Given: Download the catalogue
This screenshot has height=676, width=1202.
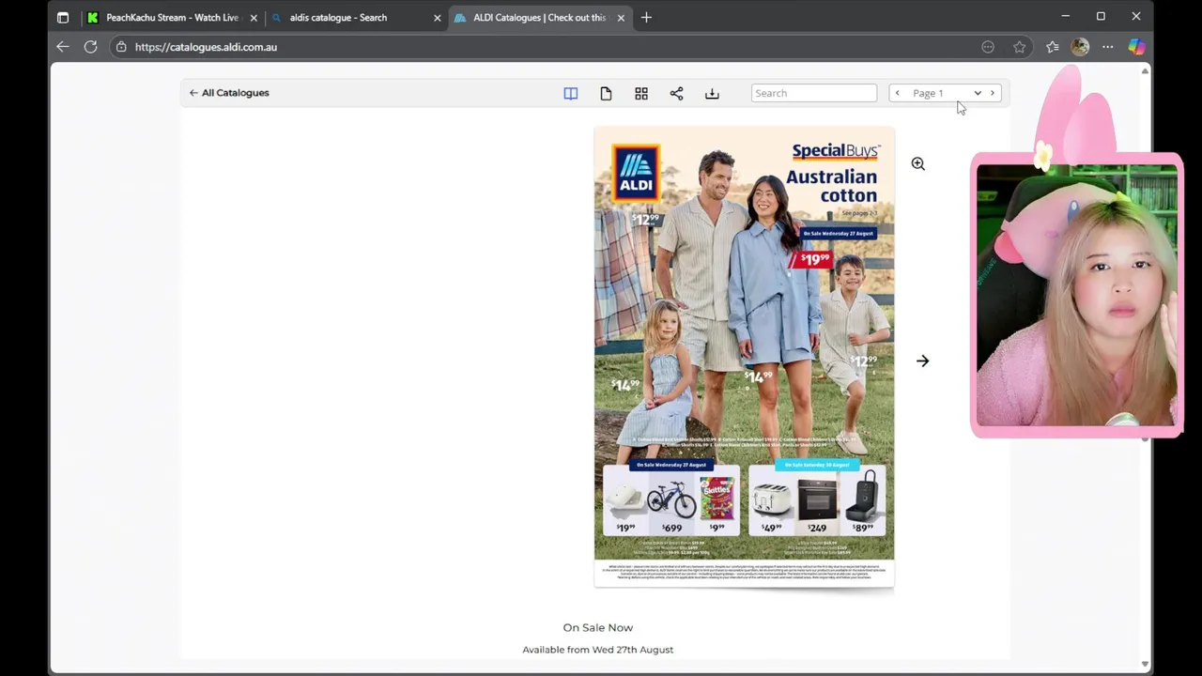Looking at the screenshot, I should 712,93.
